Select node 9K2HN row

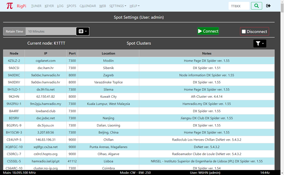pyautogui.click(x=139, y=97)
